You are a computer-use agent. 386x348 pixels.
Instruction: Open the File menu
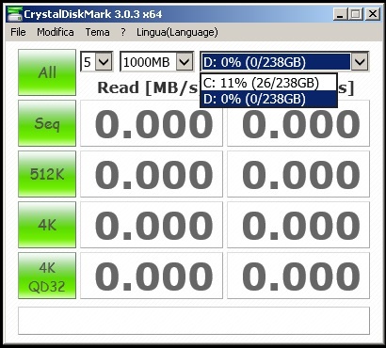coord(18,32)
